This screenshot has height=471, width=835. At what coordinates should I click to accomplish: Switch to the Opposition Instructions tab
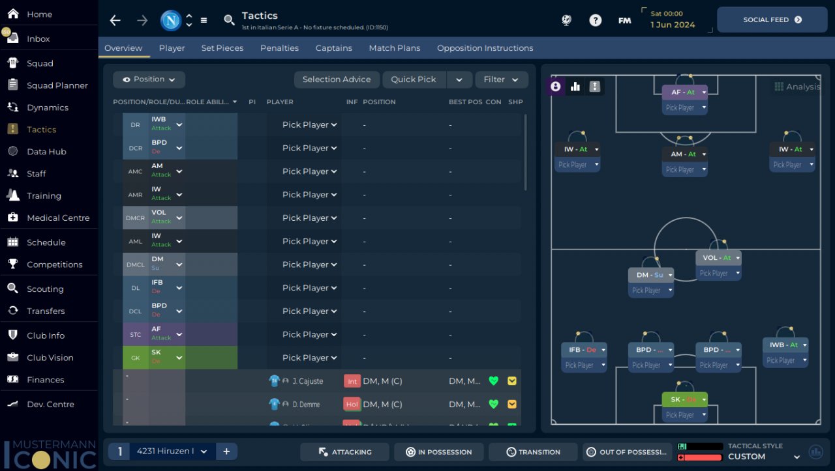point(485,48)
